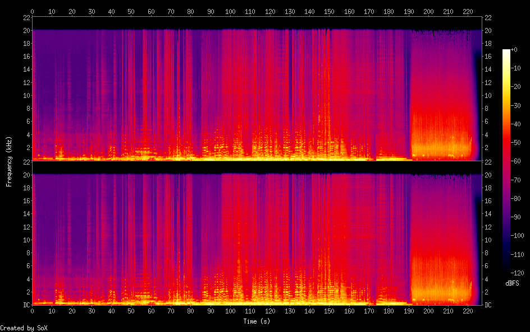Click '220' on the top time axis
The image size is (530, 332).
coord(468,11)
